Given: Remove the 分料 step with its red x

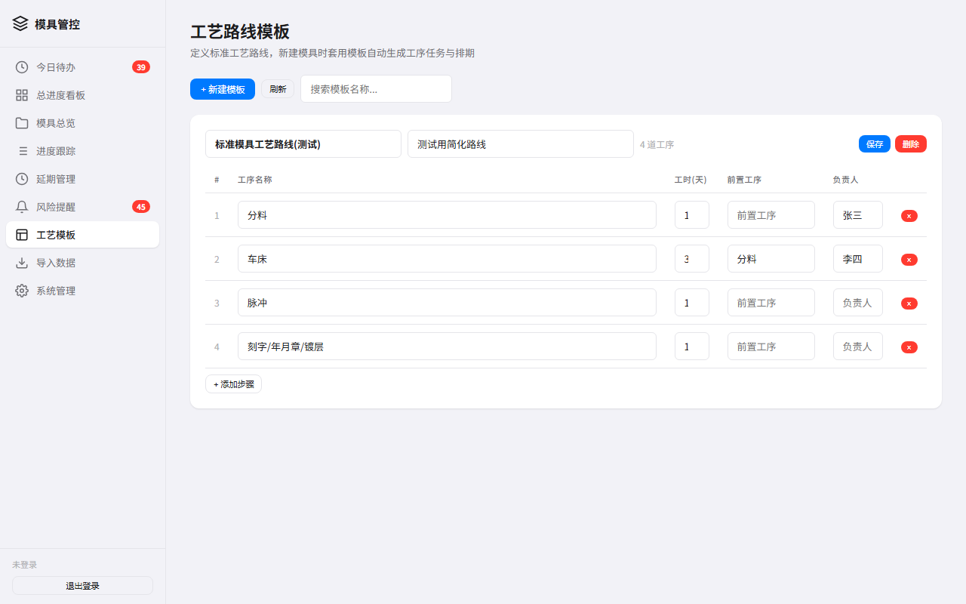Looking at the screenshot, I should coord(909,216).
